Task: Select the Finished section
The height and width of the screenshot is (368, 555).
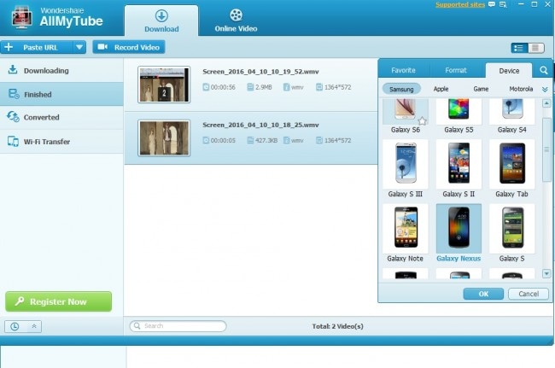Action: tap(61, 94)
